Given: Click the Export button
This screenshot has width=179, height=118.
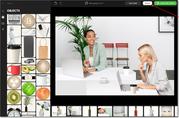Looking at the screenshot, I should 148,3.
